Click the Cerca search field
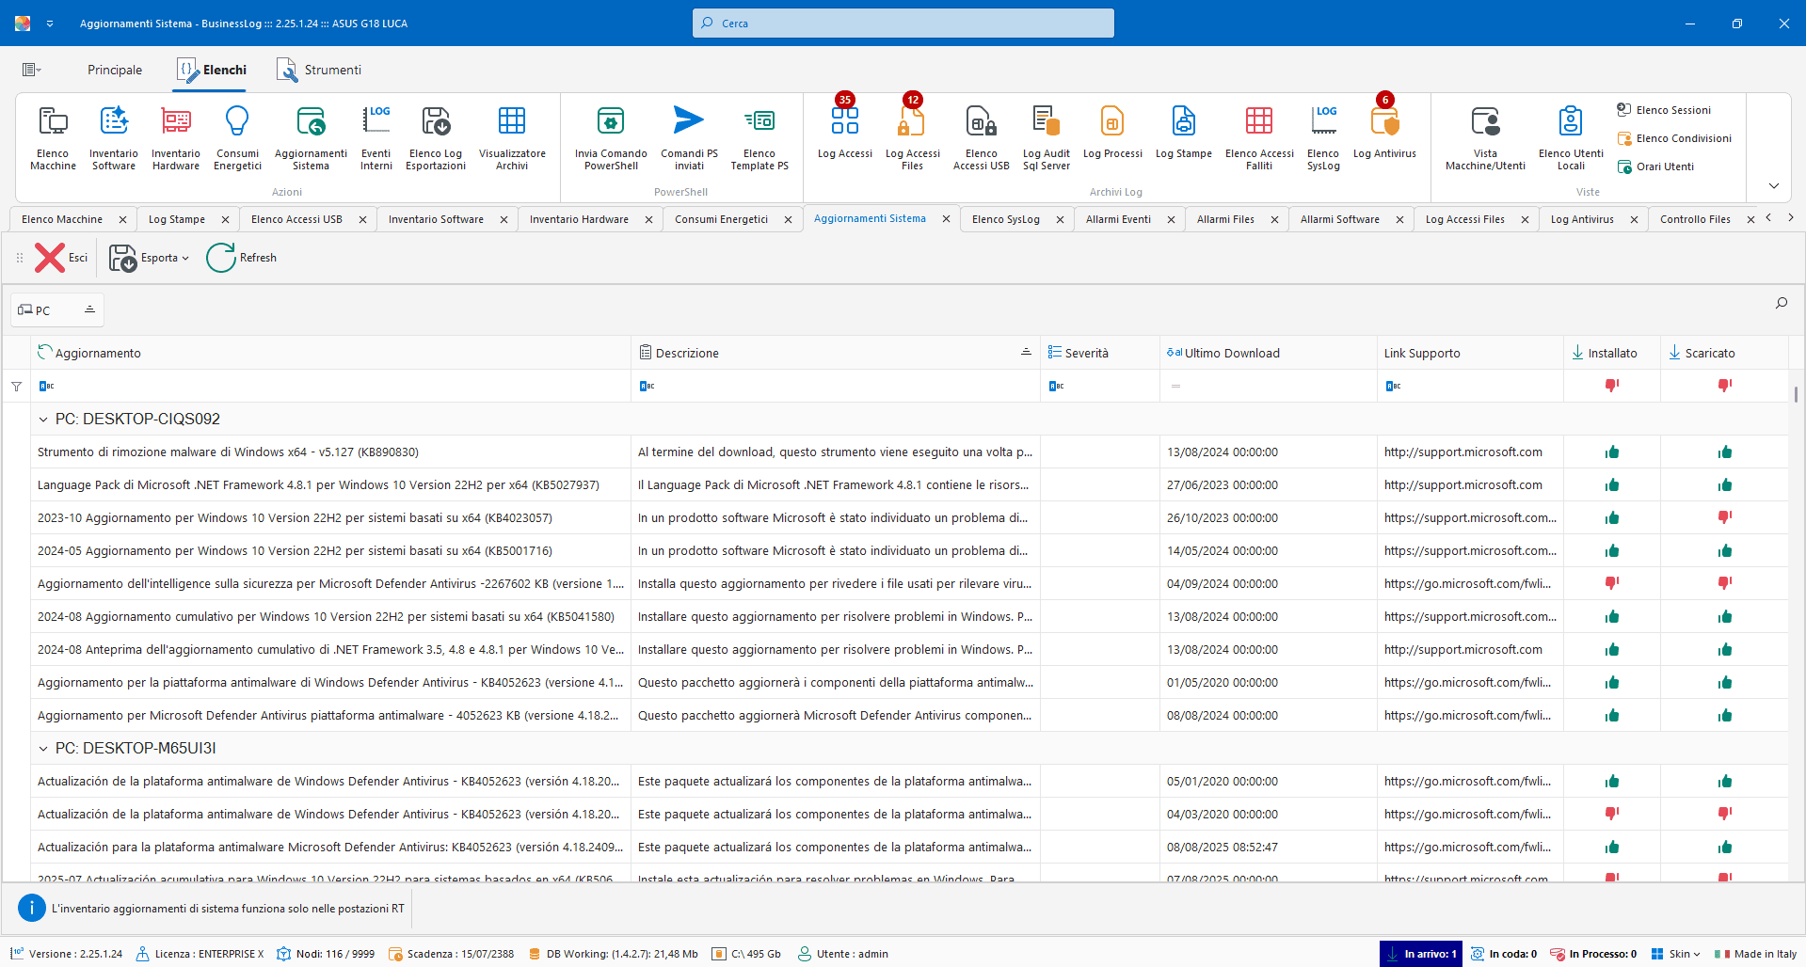Viewport: 1806px width, 967px height. coord(903,24)
